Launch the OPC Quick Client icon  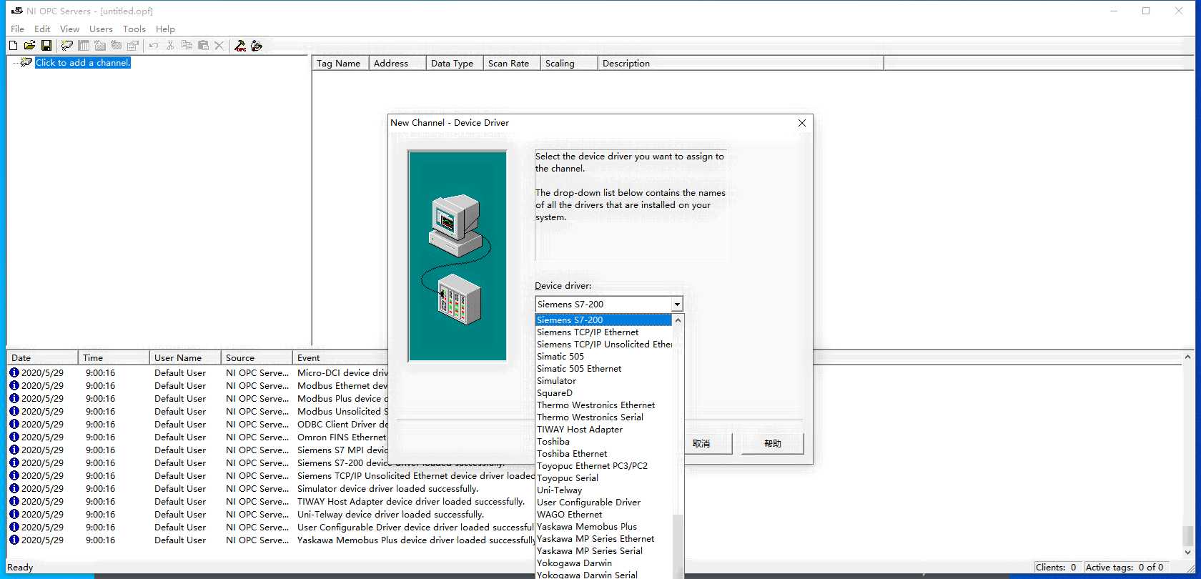click(240, 45)
